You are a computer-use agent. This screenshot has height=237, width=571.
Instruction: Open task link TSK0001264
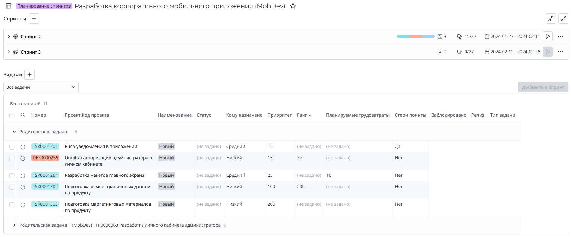pos(45,175)
